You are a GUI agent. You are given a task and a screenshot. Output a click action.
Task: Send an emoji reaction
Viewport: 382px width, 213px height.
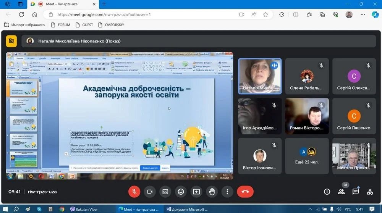click(x=181, y=192)
